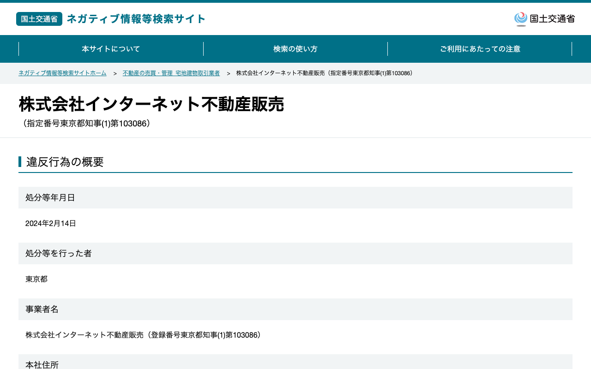Select ご利用にあたっての注意 in the navigation bar
This screenshot has height=369, width=591.
pyautogui.click(x=480, y=49)
